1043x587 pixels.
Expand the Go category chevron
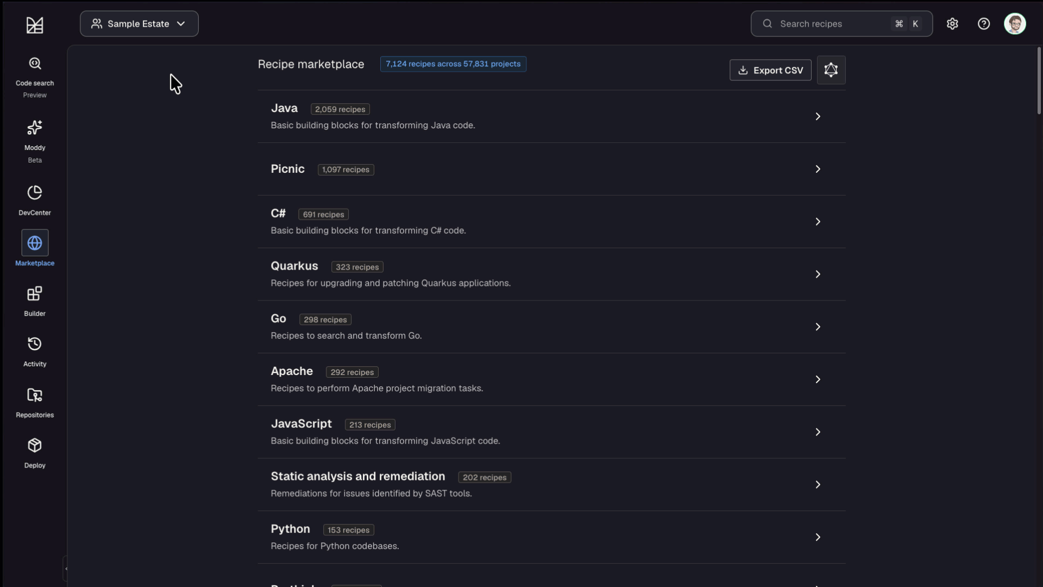[818, 327]
